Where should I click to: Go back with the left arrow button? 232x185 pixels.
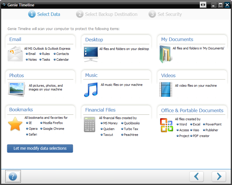196,176
